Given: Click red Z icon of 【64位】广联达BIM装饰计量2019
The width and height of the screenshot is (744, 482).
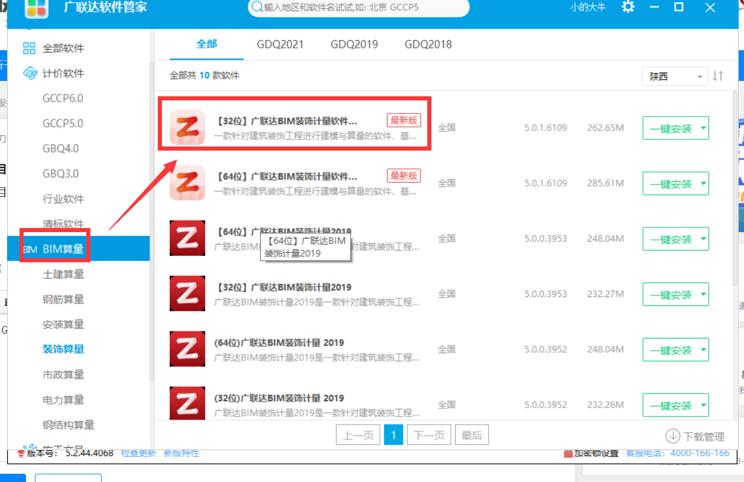Looking at the screenshot, I should coord(187,239).
